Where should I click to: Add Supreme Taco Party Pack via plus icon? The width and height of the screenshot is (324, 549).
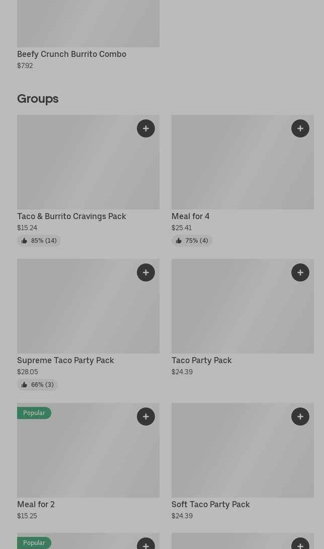(146, 272)
